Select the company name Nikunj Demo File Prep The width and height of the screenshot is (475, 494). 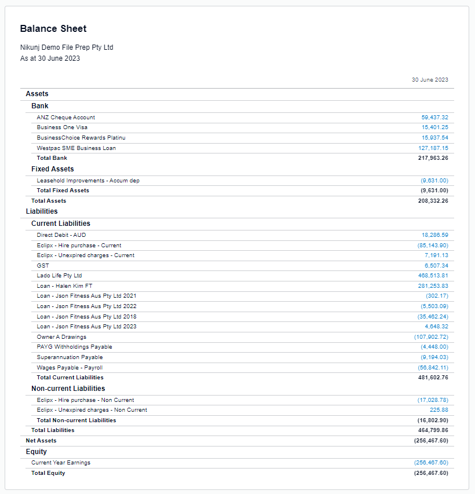pyautogui.click(x=67, y=47)
